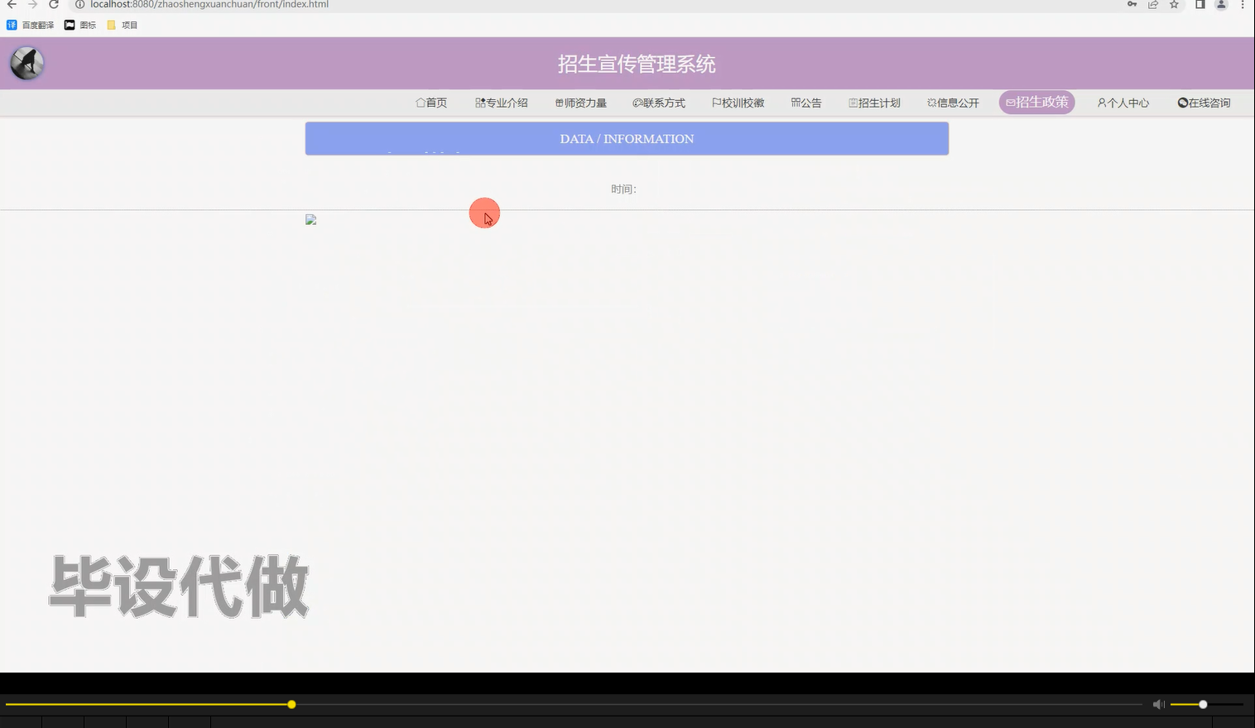This screenshot has height=728, width=1255.
Task: Click the DATA / INFORMATION banner
Action: click(x=627, y=138)
